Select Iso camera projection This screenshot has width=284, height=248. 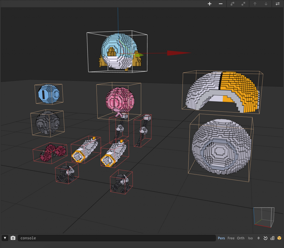point(250,238)
